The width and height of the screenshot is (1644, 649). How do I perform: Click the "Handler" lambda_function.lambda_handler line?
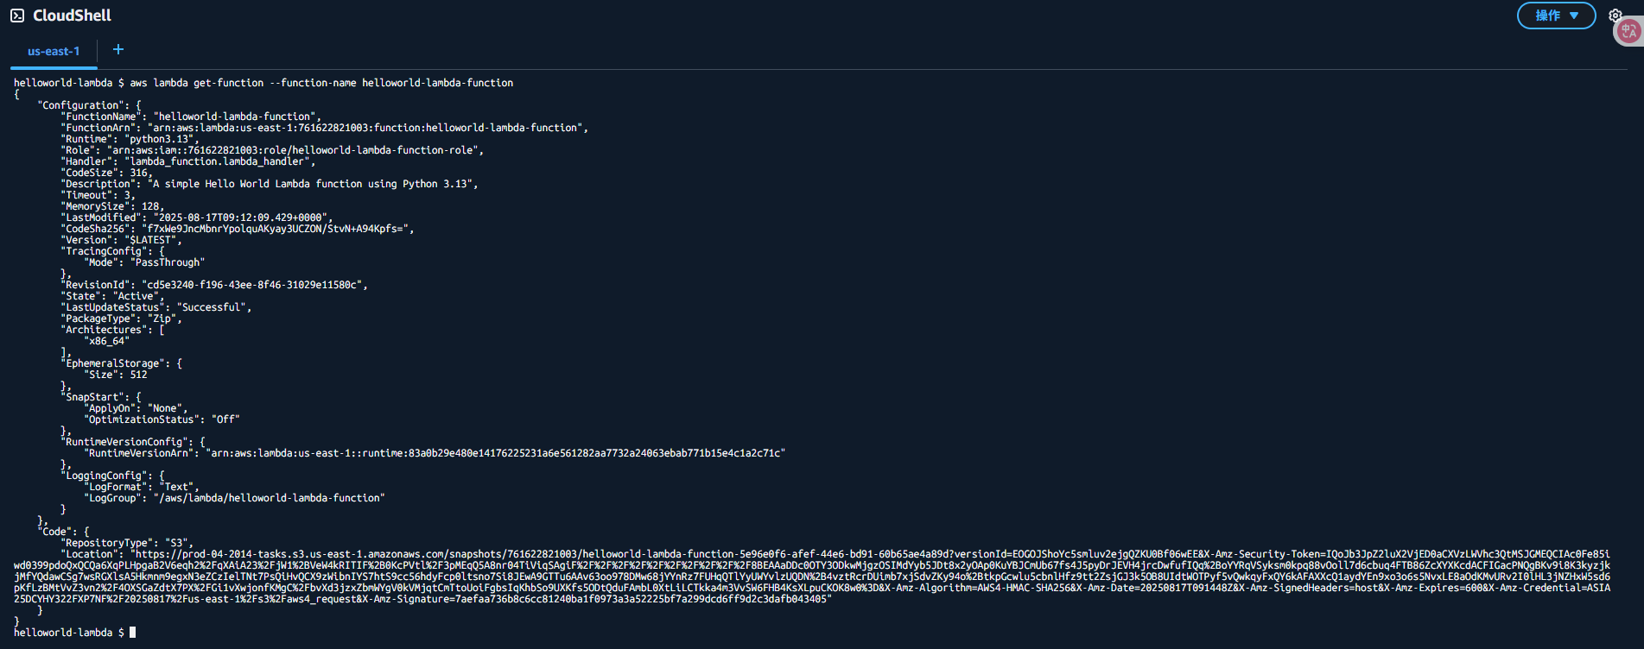click(x=188, y=161)
